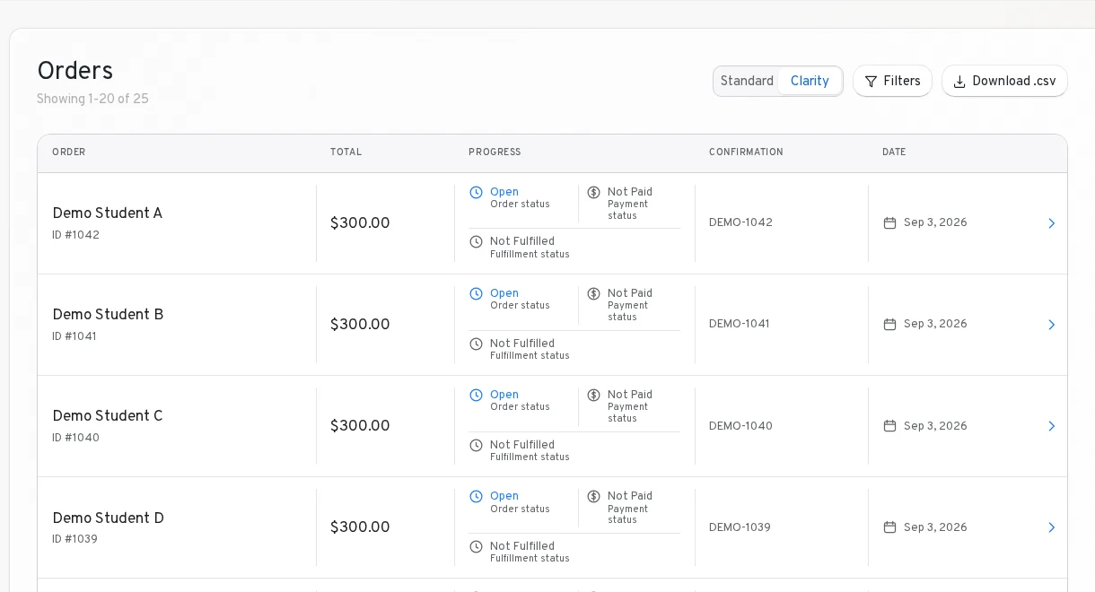The height and width of the screenshot is (592, 1095).
Task: Click Sep 3, 2026 date in DEMO-1042 row
Action: point(935,222)
